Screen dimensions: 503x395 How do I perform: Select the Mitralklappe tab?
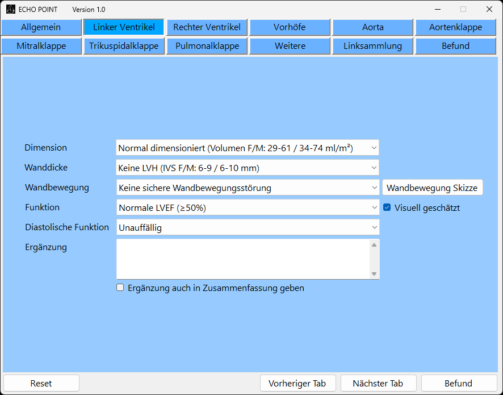(41, 46)
